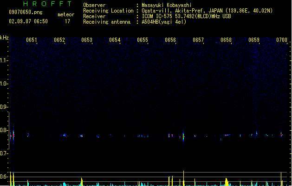Click the Receiving antenna label
The height and width of the screenshot is (186, 292).
point(107,22)
